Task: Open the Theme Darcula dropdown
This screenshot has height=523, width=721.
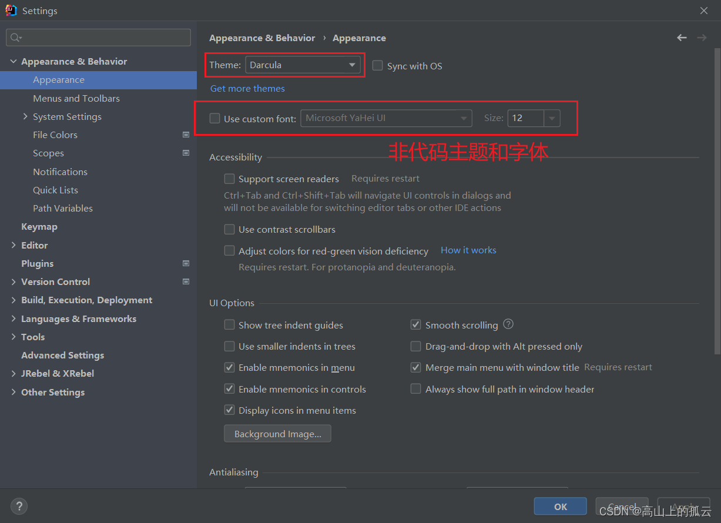Action: pos(303,65)
